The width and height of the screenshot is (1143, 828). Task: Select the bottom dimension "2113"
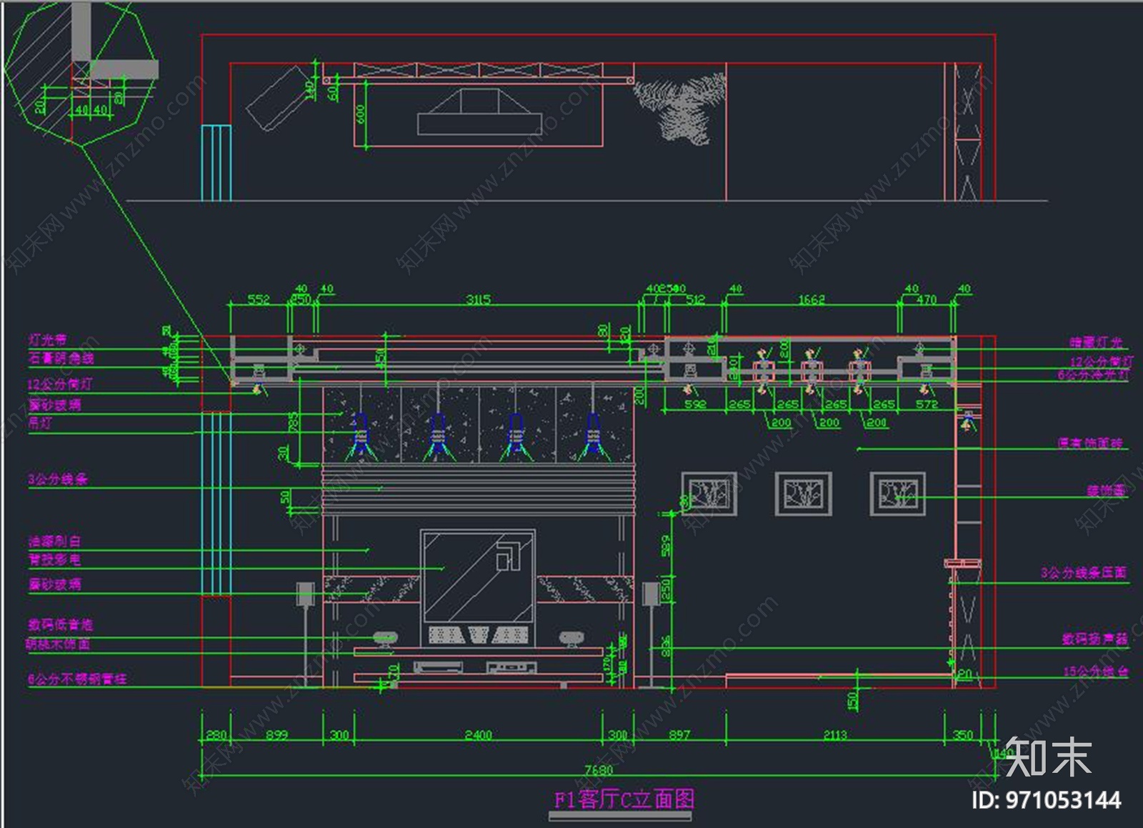click(834, 734)
